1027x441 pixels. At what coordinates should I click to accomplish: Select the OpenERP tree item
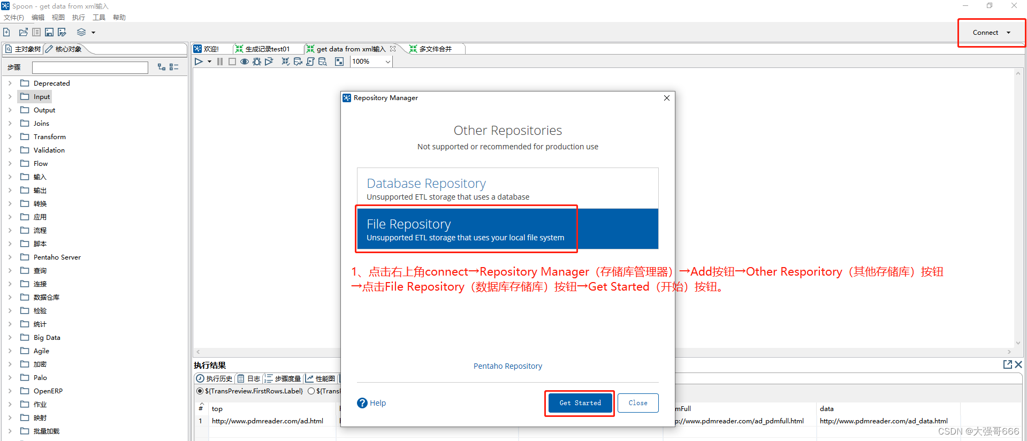(48, 391)
